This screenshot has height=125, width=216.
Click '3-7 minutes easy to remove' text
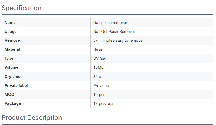[x=118, y=40]
